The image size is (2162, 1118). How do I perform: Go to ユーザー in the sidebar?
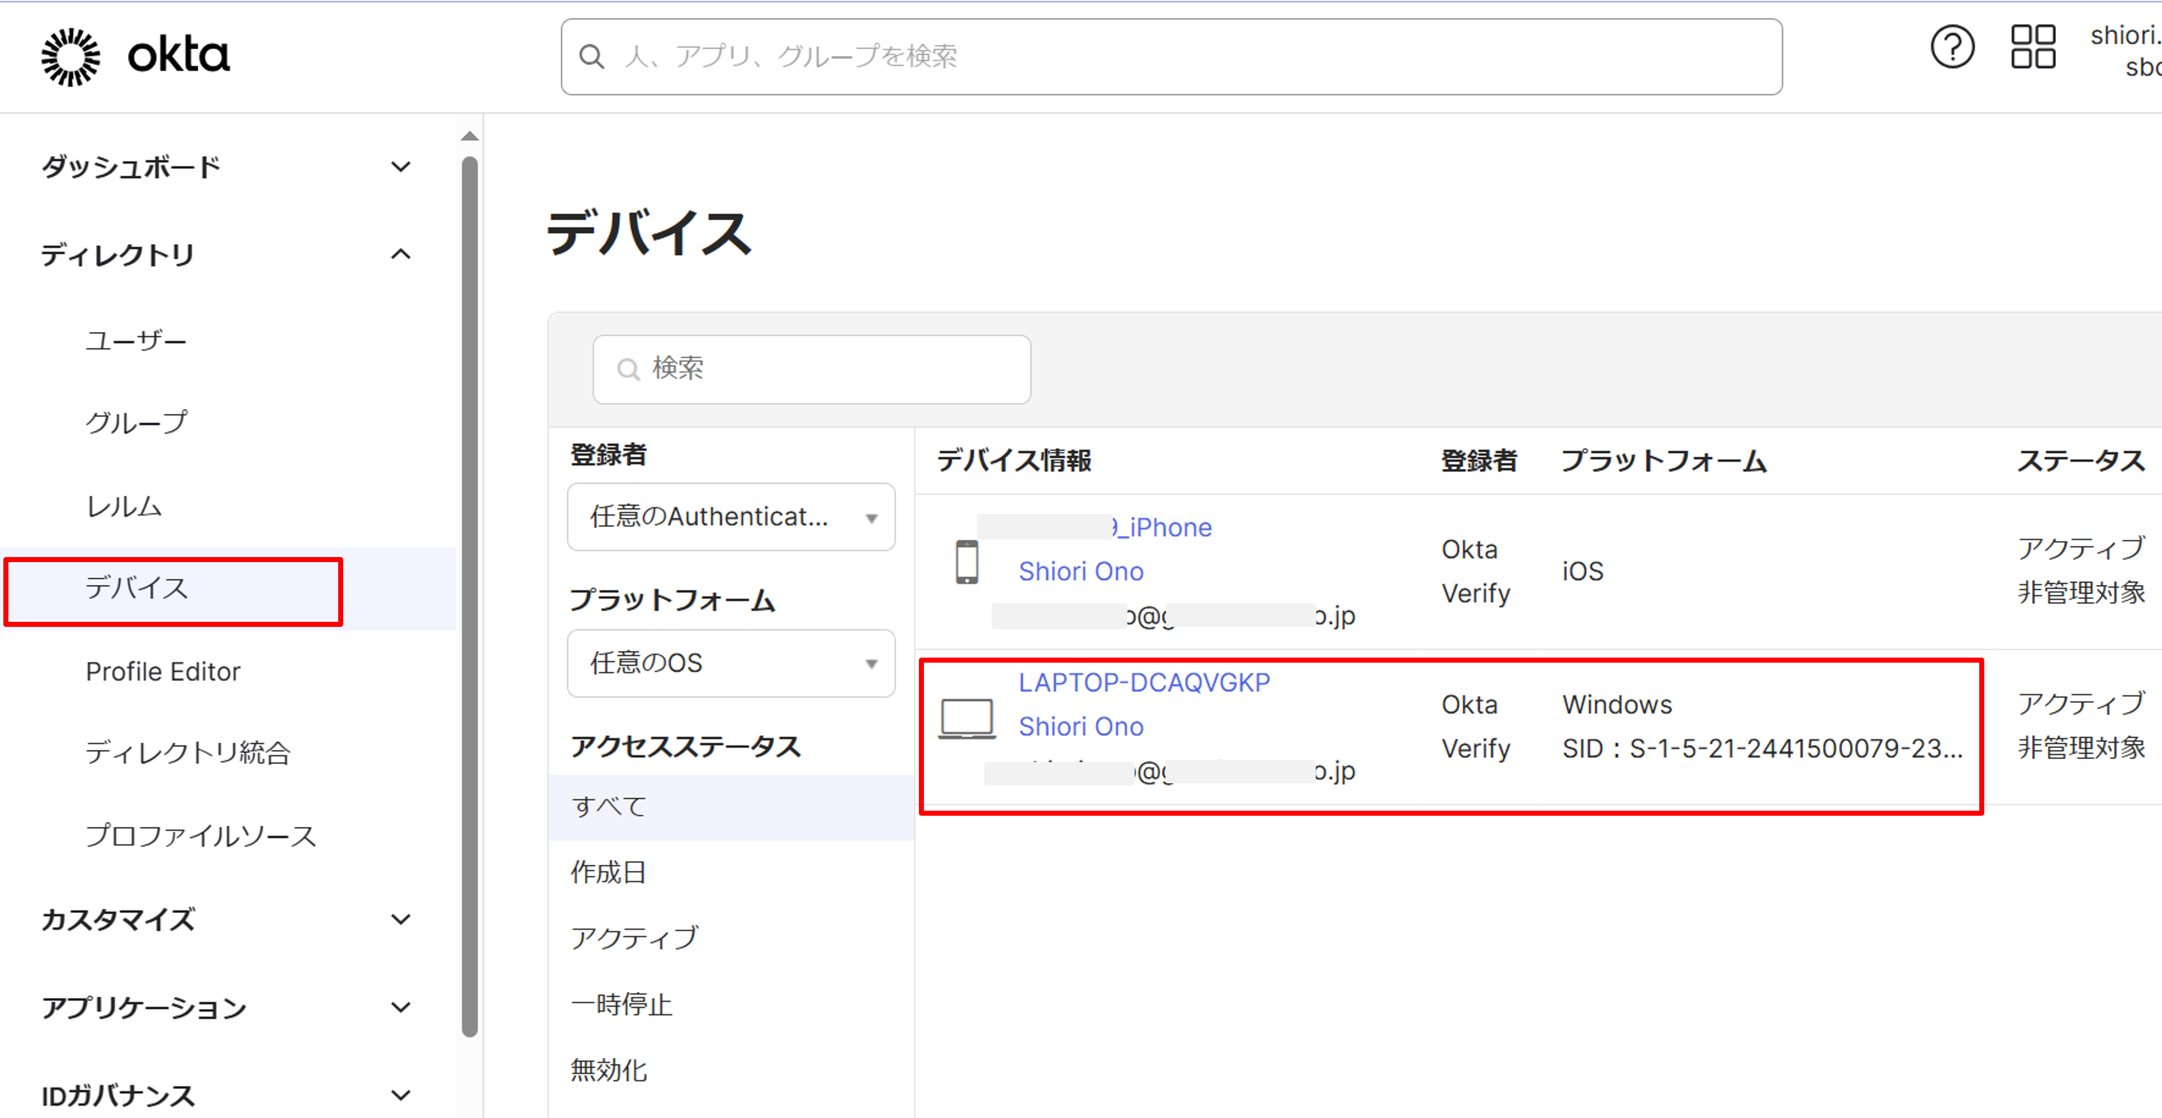136,340
